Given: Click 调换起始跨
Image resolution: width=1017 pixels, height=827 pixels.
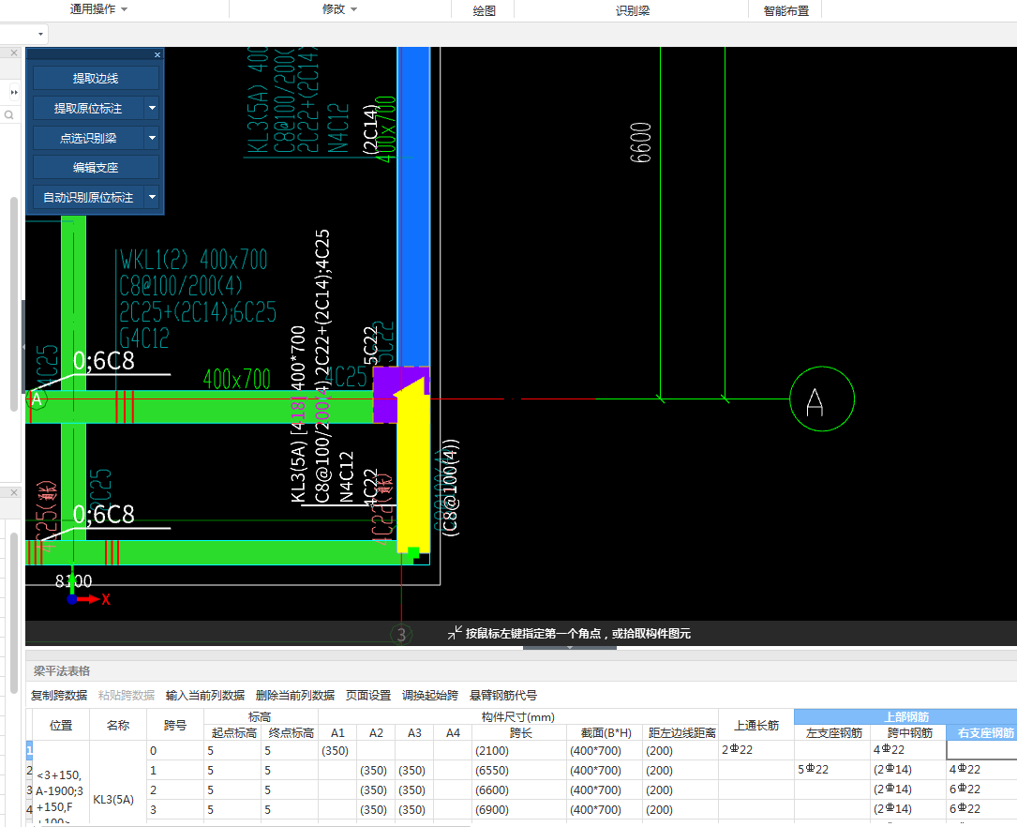Looking at the screenshot, I should [430, 696].
